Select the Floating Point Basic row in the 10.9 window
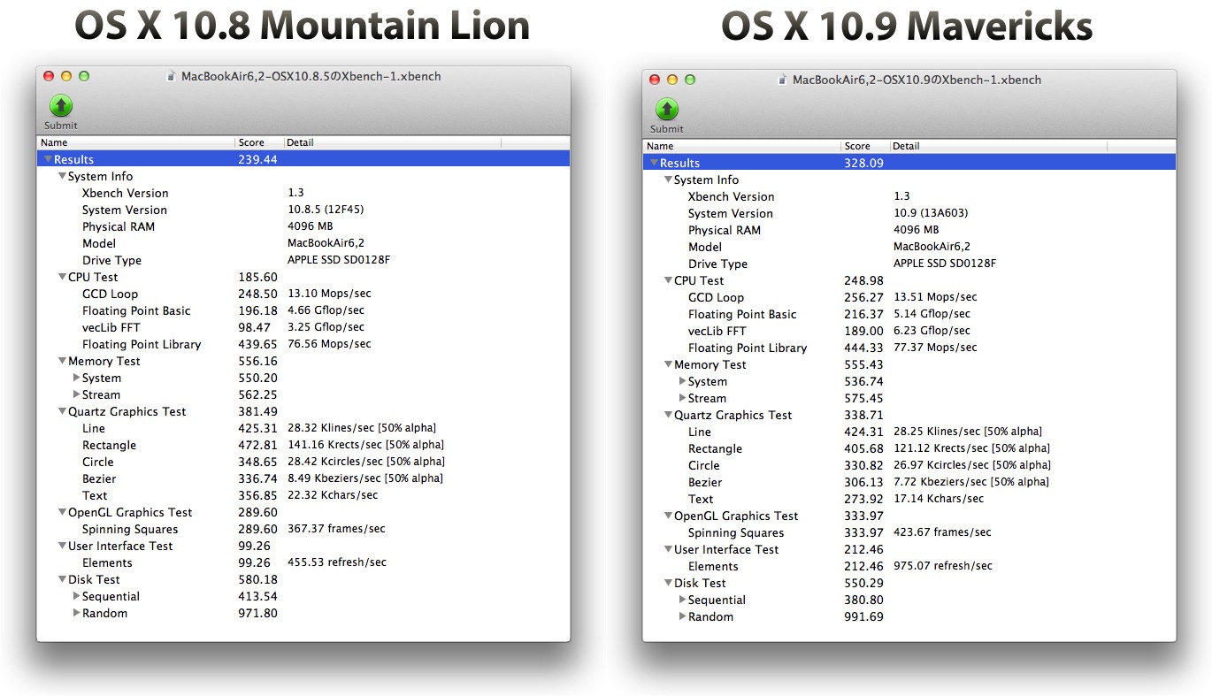1212x696 pixels. pos(909,314)
